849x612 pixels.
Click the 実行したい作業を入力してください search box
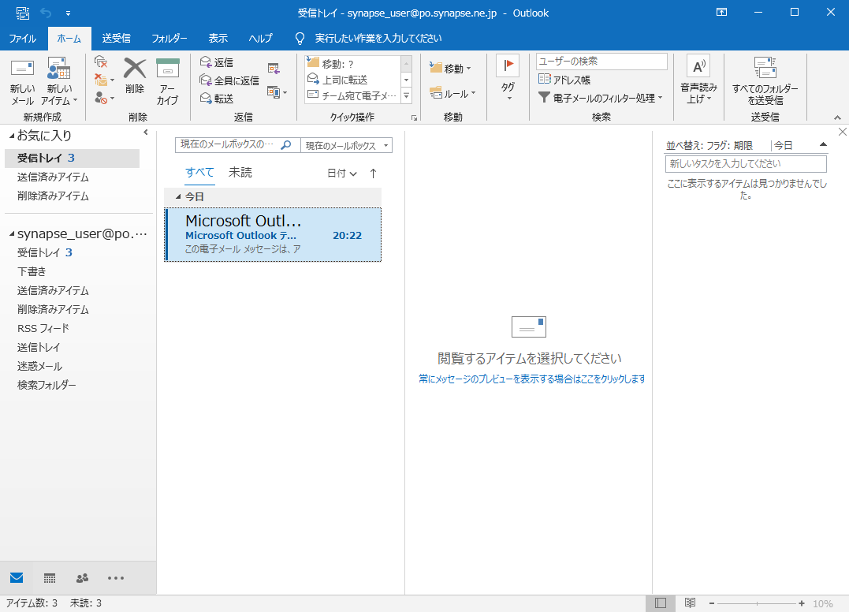[x=378, y=39]
